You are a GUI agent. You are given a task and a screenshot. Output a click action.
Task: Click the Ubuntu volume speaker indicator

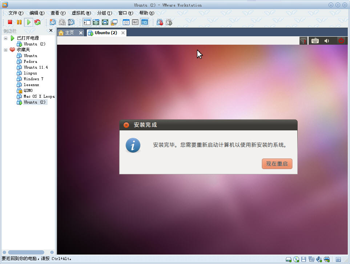(327, 41)
